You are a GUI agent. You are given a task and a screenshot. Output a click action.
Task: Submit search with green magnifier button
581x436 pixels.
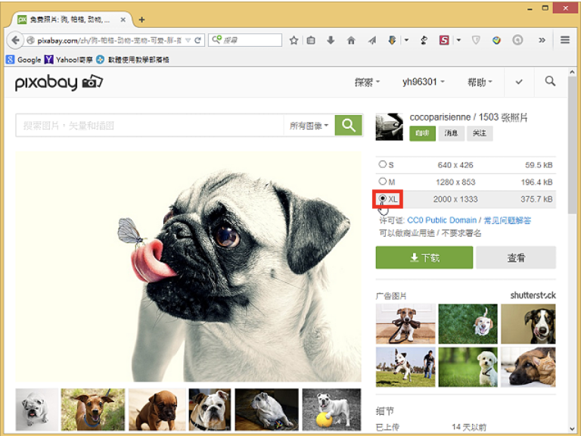[348, 126]
